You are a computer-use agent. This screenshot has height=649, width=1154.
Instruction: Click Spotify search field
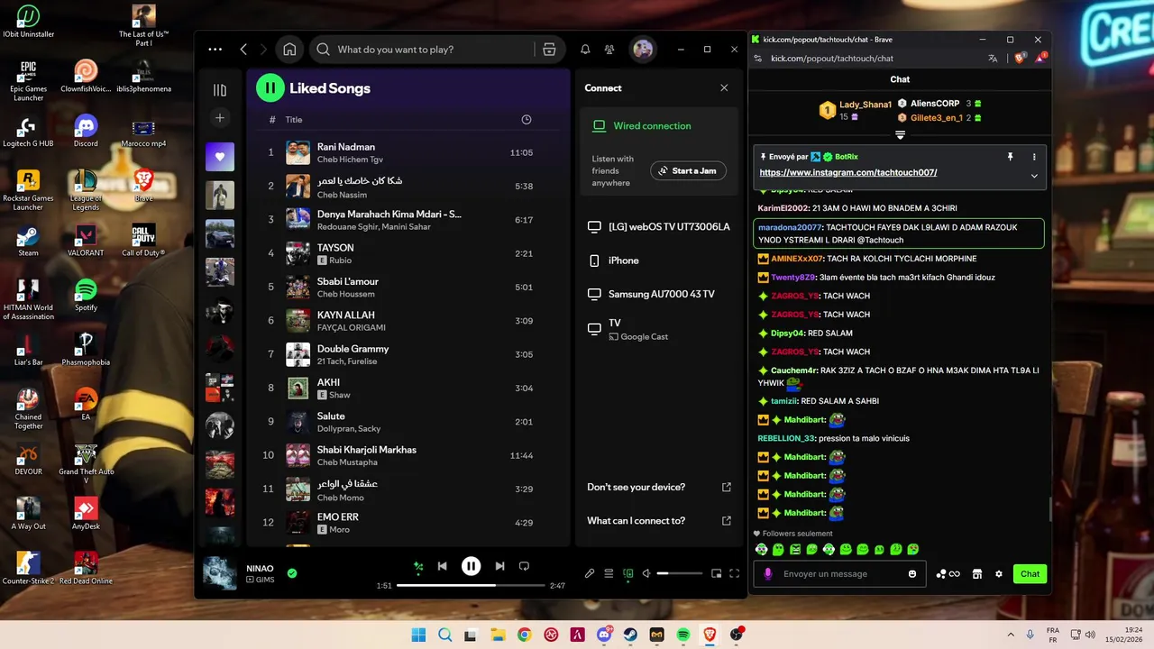tap(437, 50)
